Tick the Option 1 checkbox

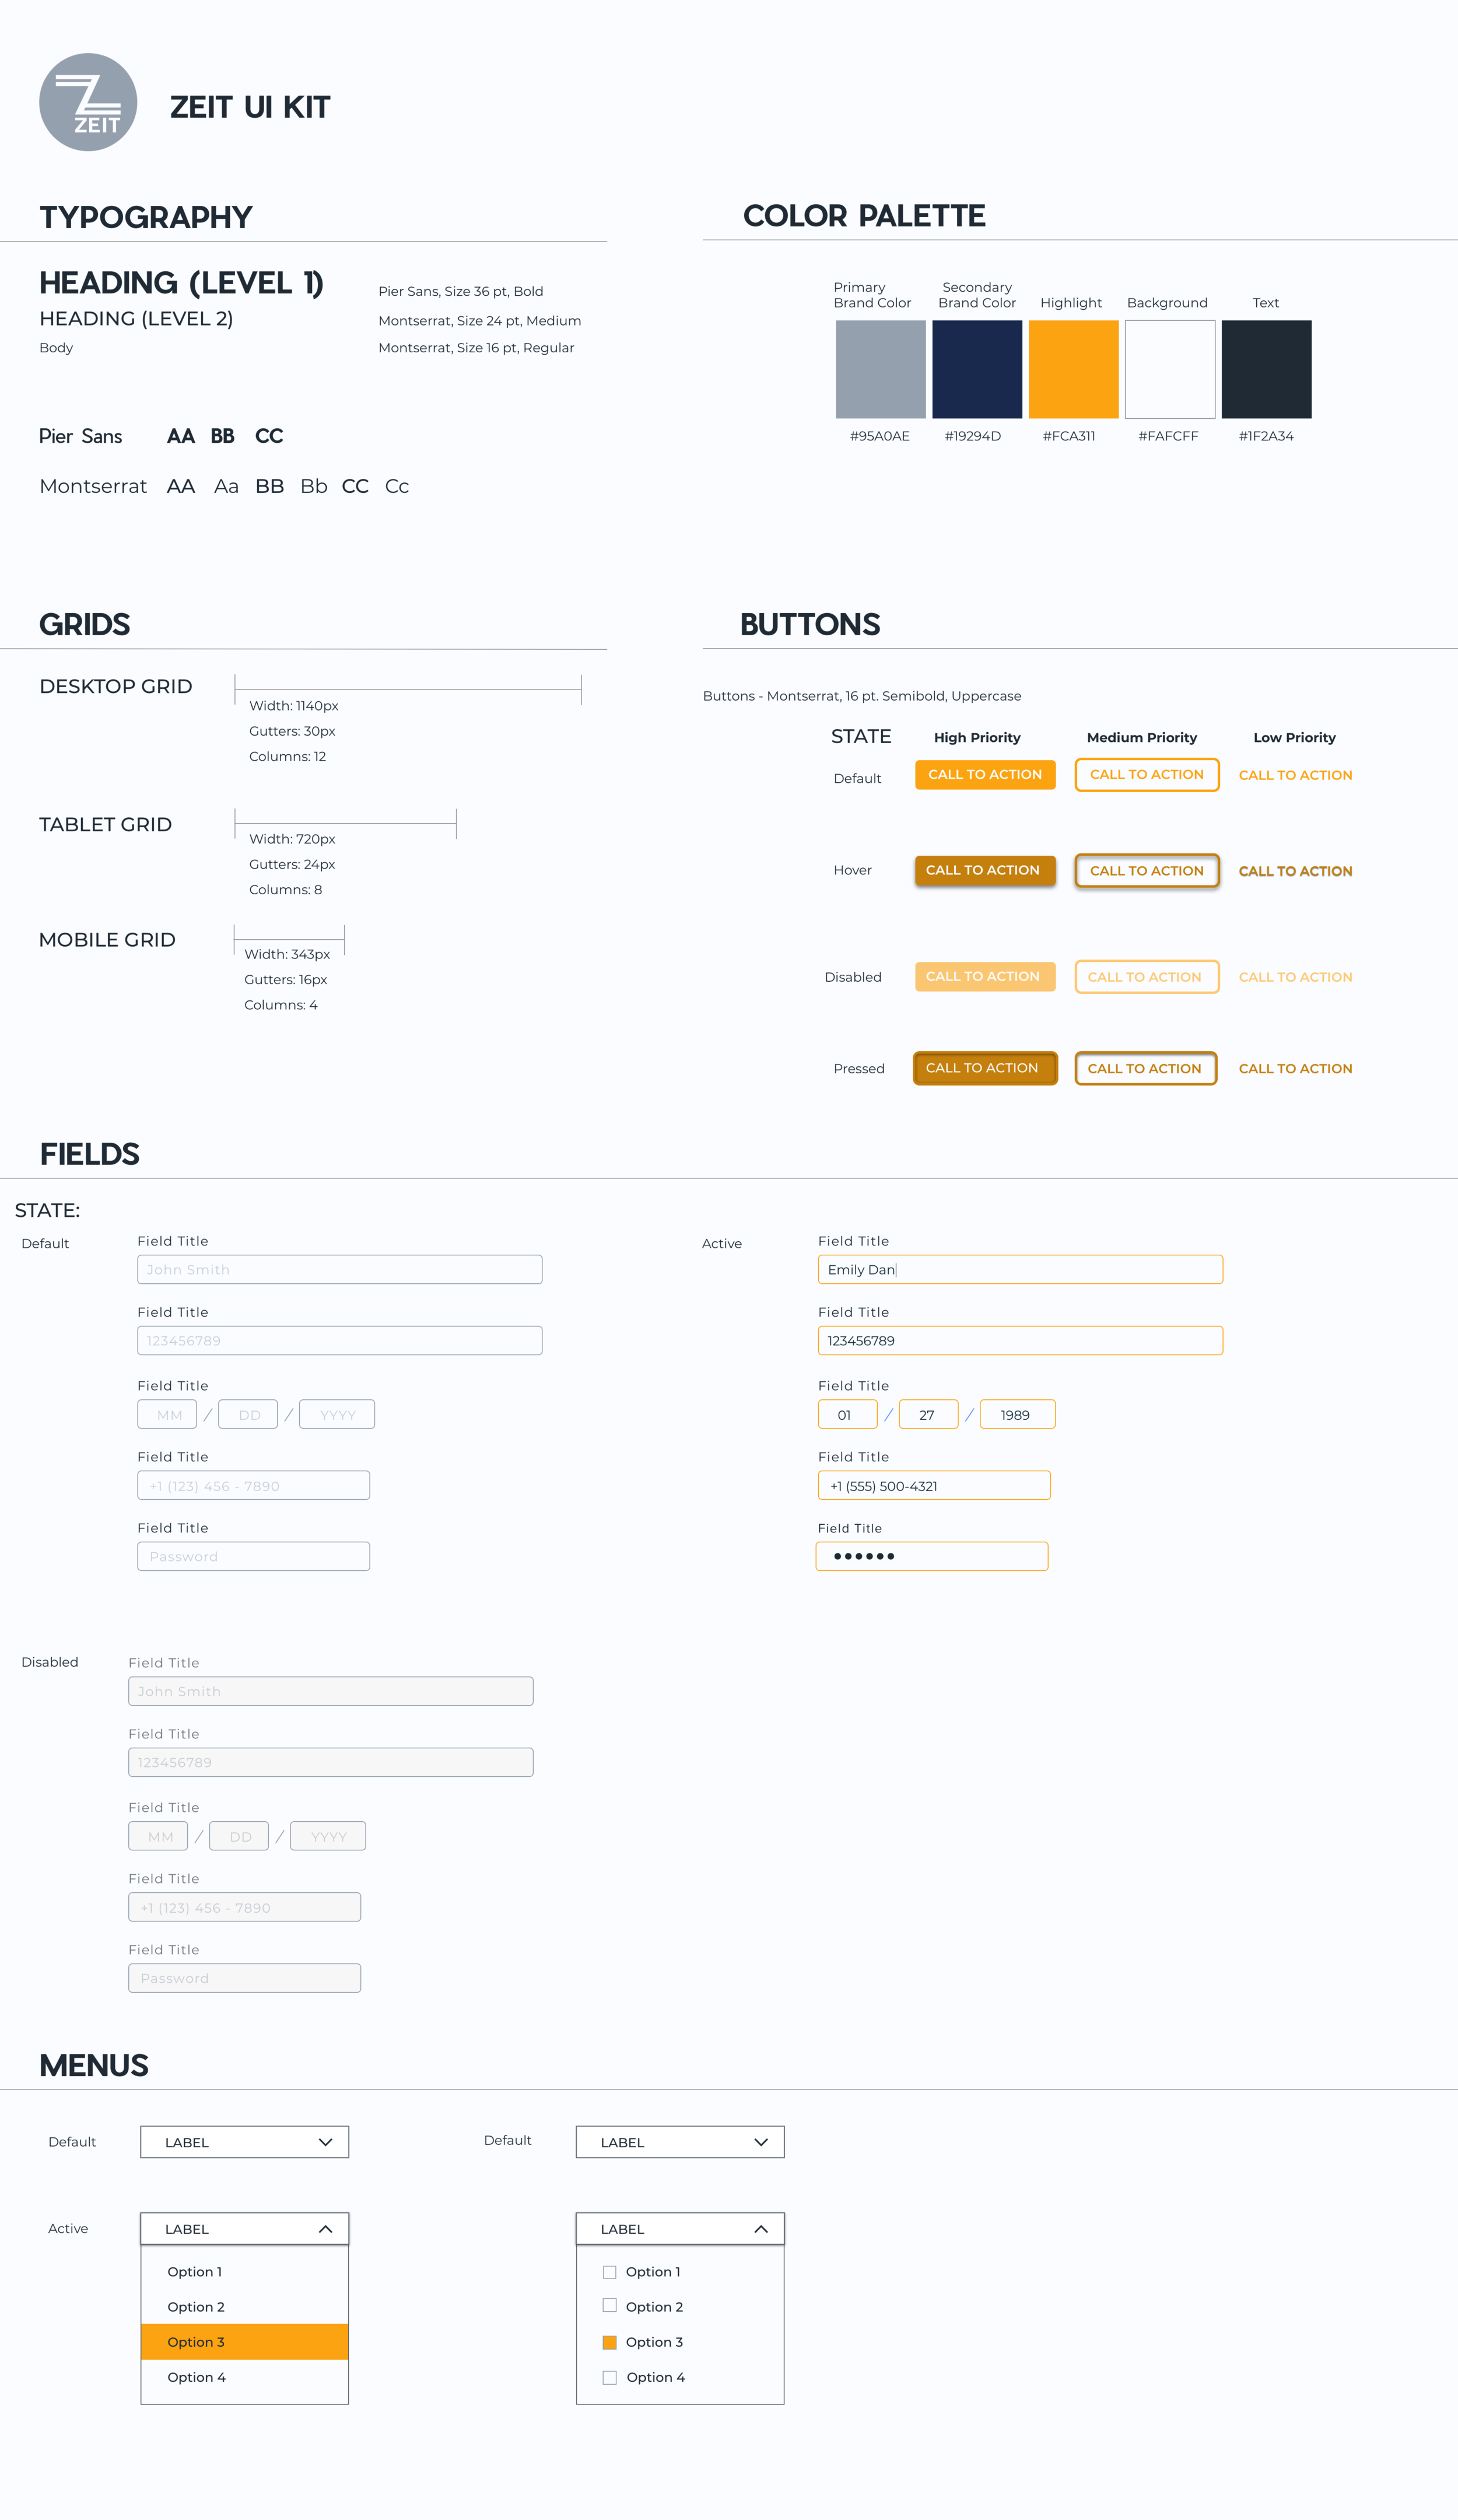click(609, 2272)
